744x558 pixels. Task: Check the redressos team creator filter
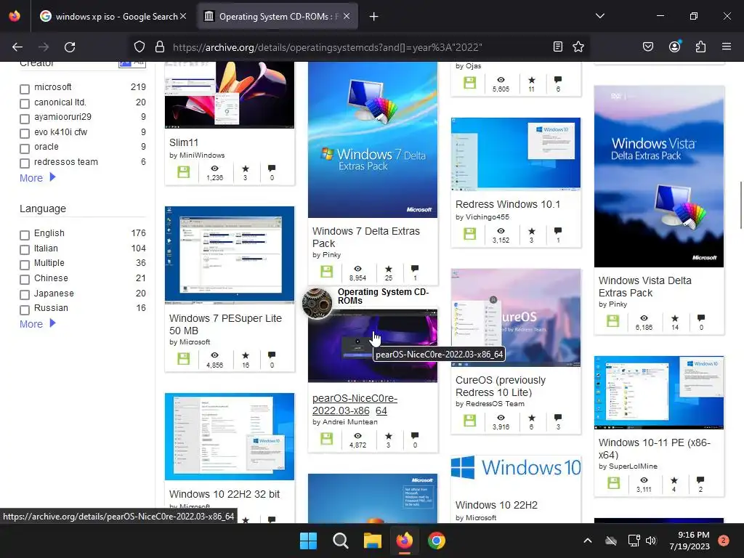[x=25, y=163]
